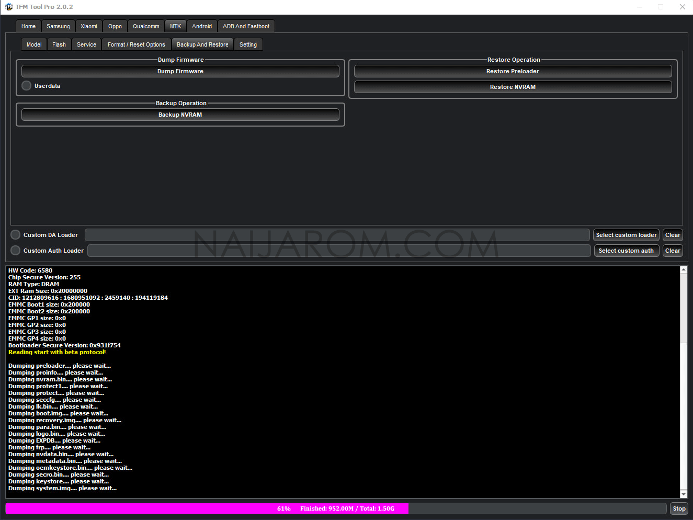Click the Custom DA Loader path field
Viewport: 693px width, 520px height.
[337, 235]
